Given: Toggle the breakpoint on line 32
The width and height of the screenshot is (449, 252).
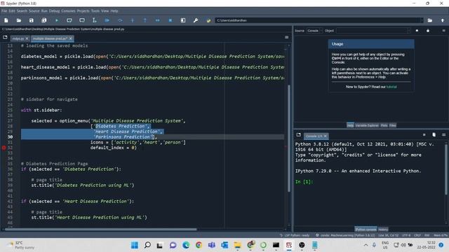Looking at the screenshot, I should (4, 148).
